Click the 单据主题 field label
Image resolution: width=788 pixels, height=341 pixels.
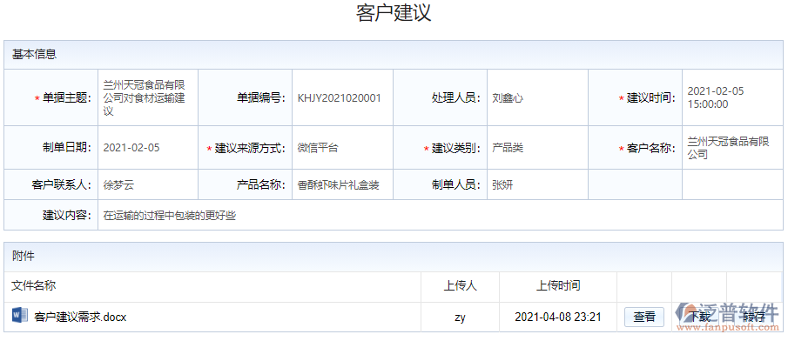pos(67,98)
